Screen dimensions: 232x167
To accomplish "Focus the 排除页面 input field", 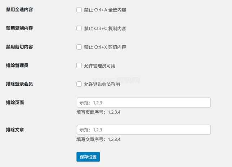I will pyautogui.click(x=143, y=103).
